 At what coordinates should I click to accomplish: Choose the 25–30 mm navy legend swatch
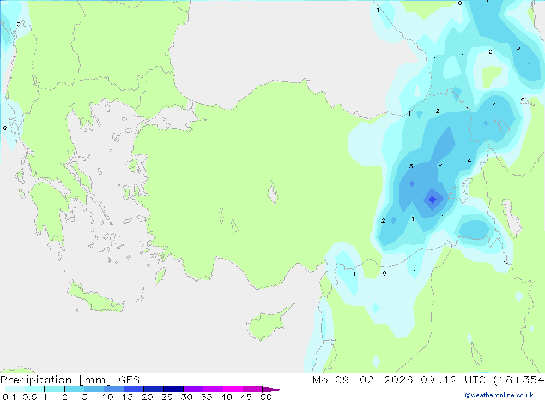pos(173,389)
